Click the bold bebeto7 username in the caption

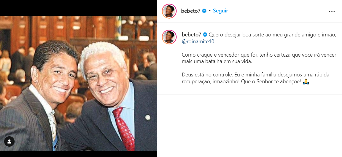[192, 35]
